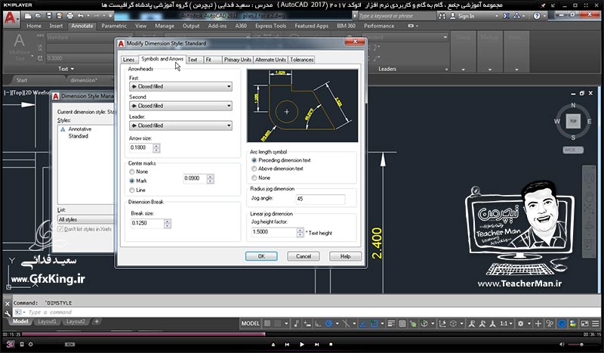Open the Express Tools ribbon tab

click(270, 26)
